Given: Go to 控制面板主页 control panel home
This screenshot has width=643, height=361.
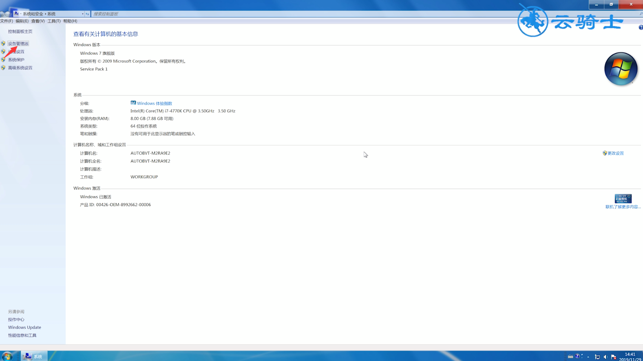Looking at the screenshot, I should point(20,31).
